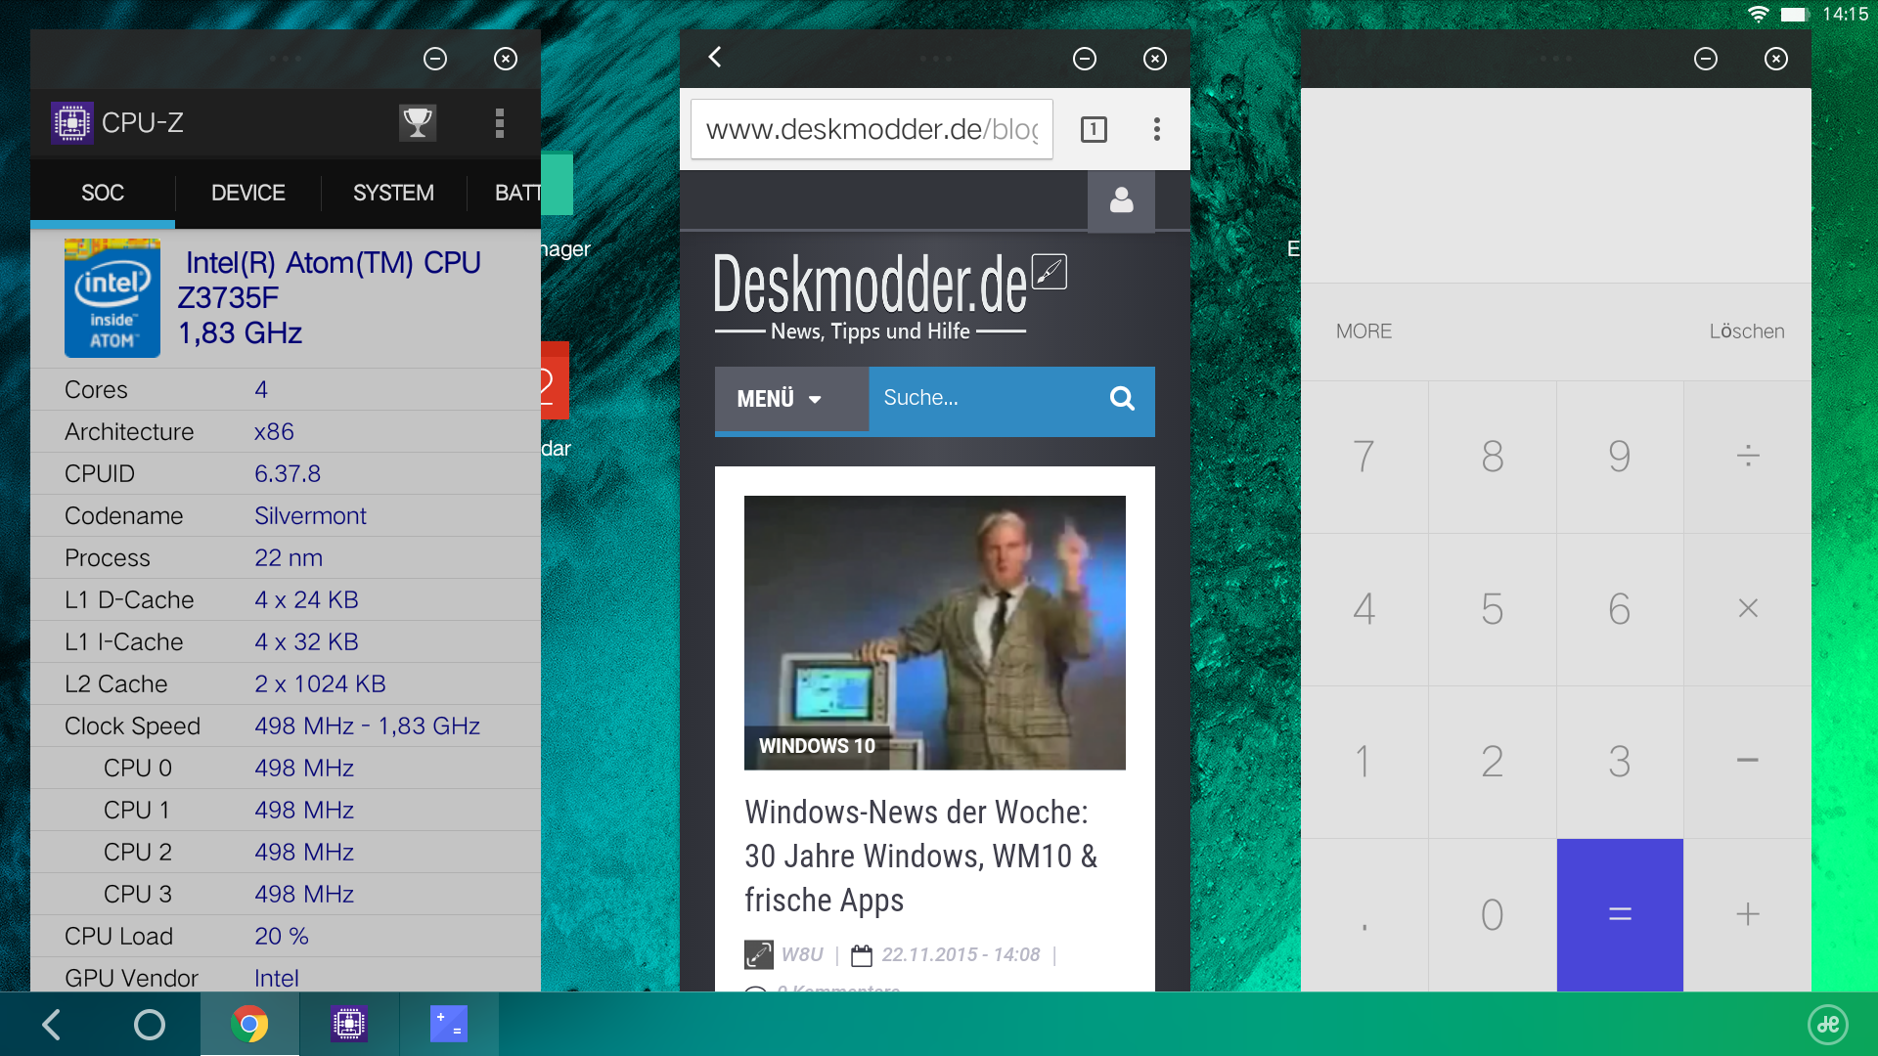Image resolution: width=1878 pixels, height=1056 pixels.
Task: Open the Chrome tab switcher
Action: [1094, 129]
